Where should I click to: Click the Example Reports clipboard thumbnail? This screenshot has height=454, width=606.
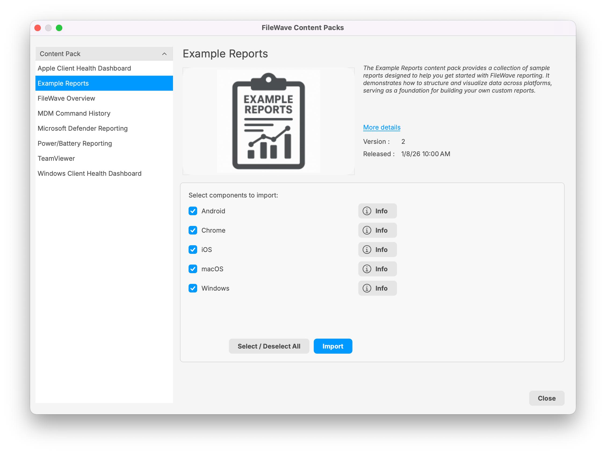pos(268,121)
